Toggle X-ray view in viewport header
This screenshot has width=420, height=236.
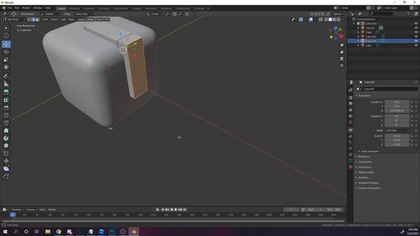[x=321, y=20]
